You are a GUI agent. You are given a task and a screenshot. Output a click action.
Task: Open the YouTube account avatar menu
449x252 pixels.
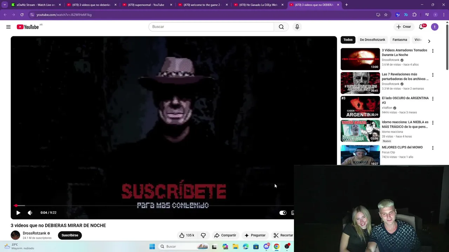(x=435, y=27)
